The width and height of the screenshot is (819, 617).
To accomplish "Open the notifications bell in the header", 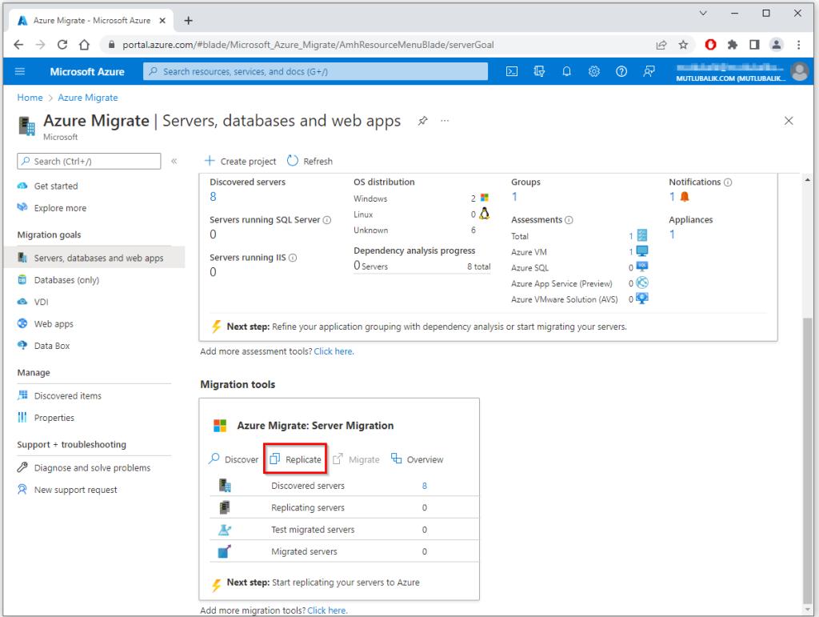I will [567, 71].
